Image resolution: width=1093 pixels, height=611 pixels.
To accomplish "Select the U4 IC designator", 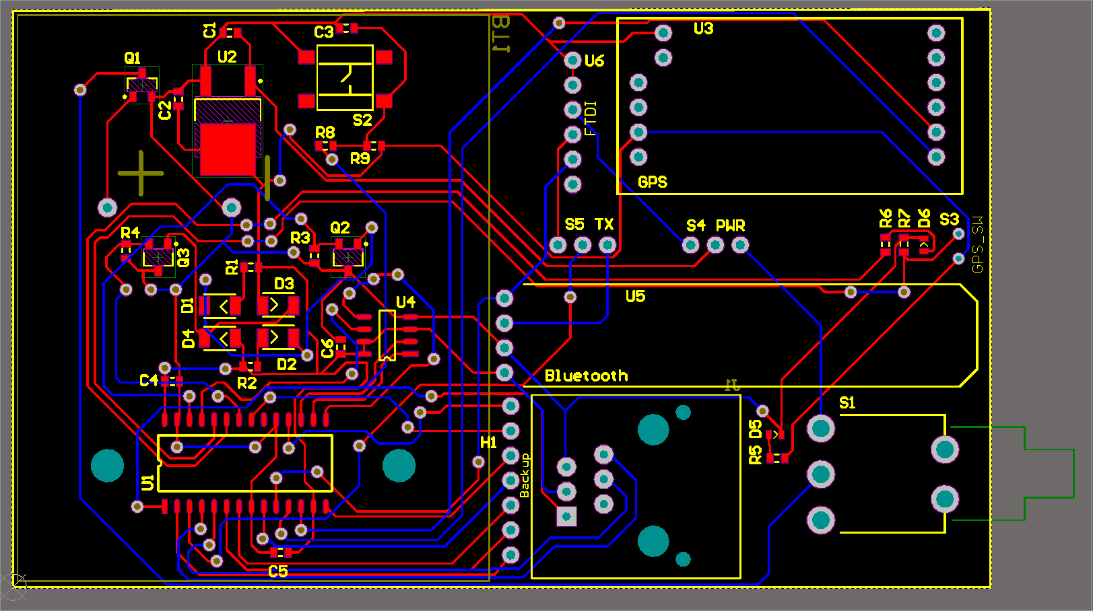I will [405, 302].
